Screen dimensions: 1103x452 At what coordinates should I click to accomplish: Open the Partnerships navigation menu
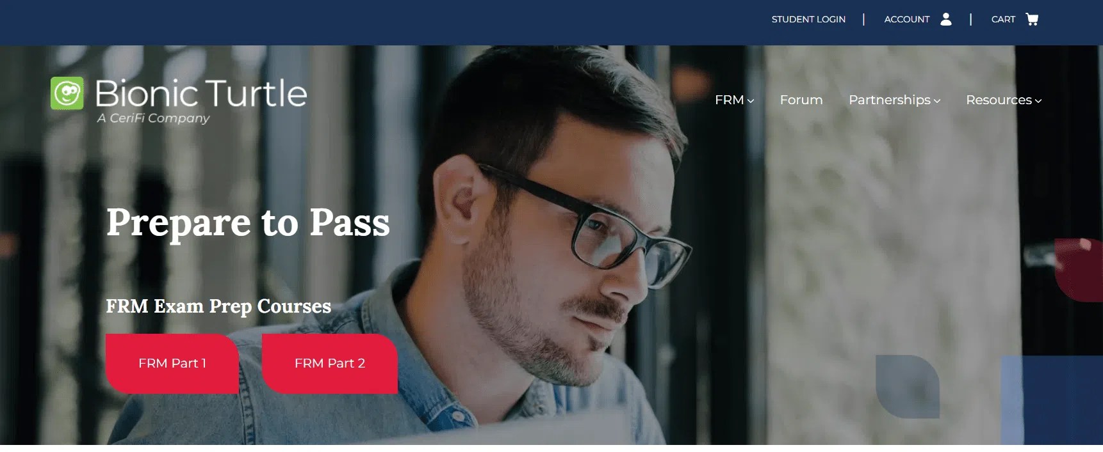pos(890,100)
